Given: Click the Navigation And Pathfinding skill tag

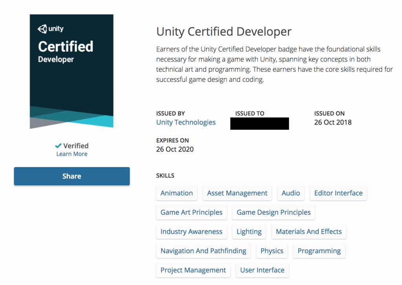Looking at the screenshot, I should (x=203, y=251).
